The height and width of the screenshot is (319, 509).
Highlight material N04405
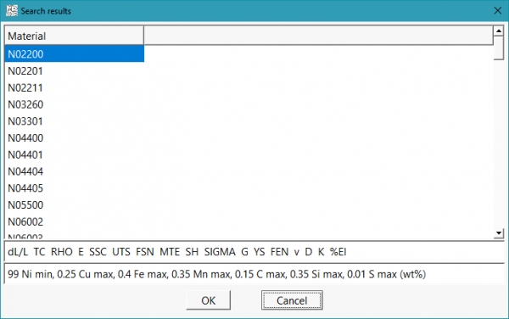pyautogui.click(x=75, y=188)
